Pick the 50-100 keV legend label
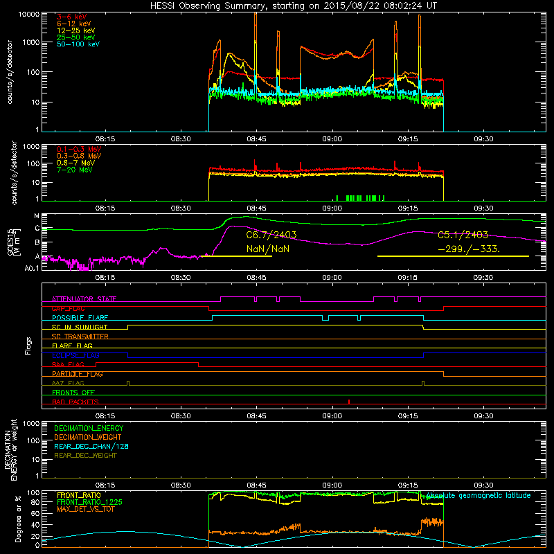Viewport: 554px width, 554px height. click(x=78, y=44)
